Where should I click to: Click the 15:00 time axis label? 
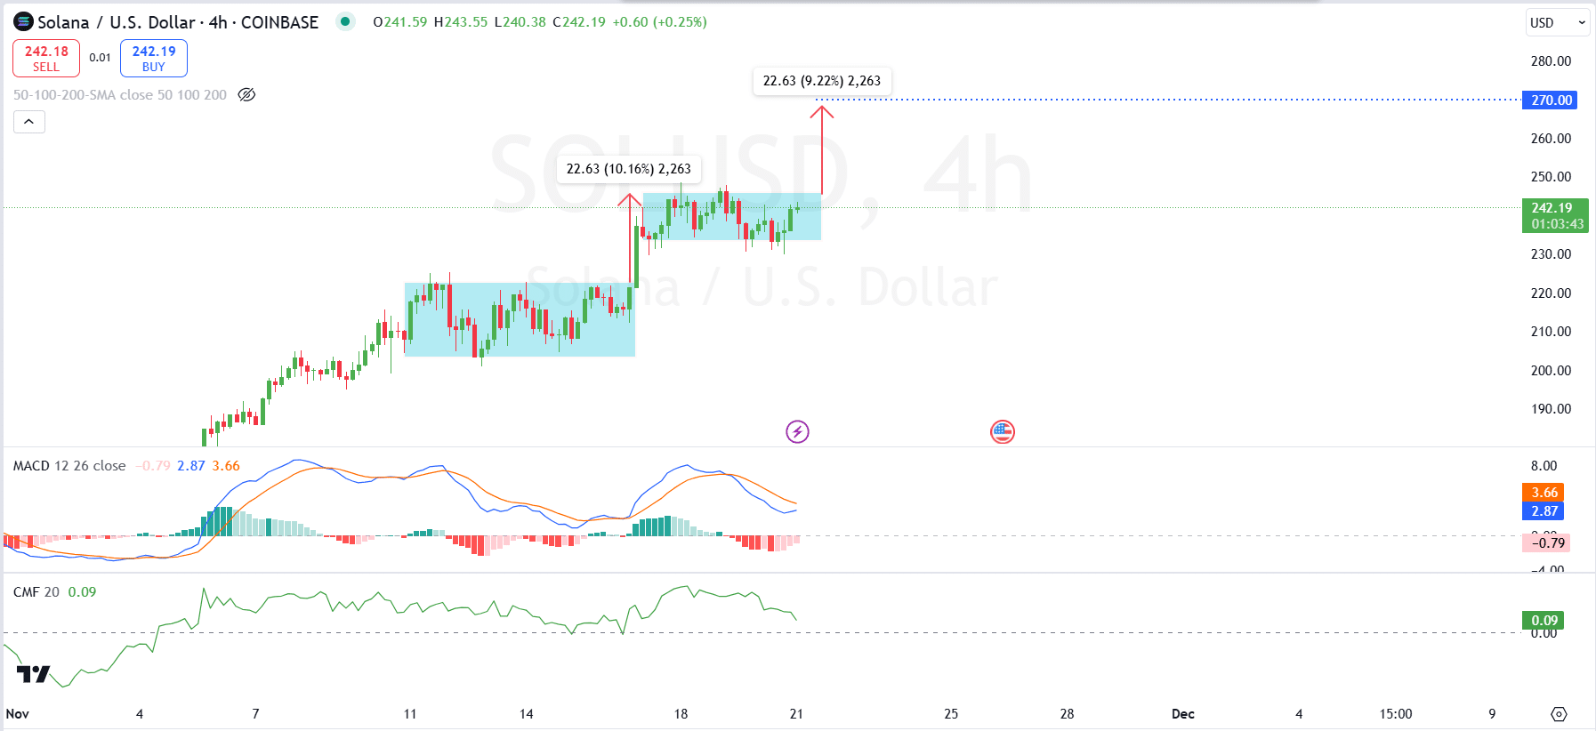click(1396, 714)
